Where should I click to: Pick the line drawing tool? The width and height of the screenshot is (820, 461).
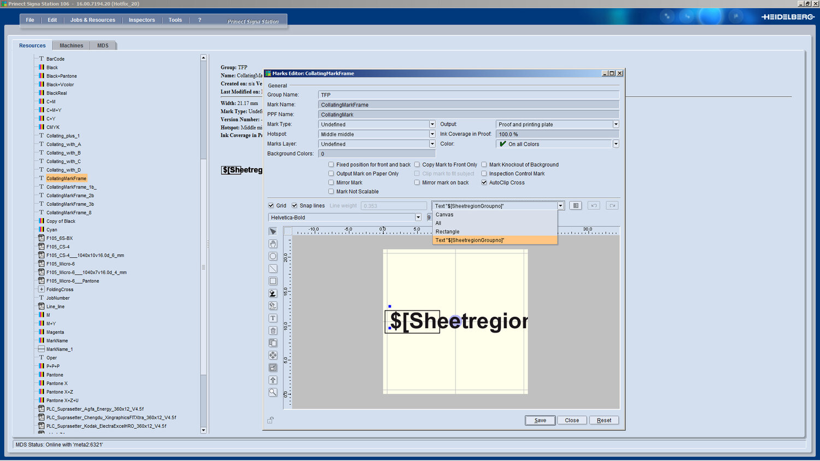[273, 269]
